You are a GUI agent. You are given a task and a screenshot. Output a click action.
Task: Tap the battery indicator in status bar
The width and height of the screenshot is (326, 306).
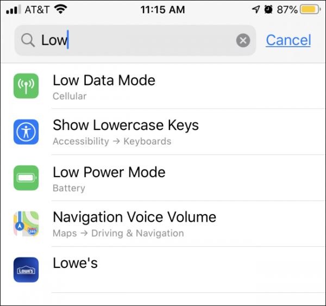[310, 10]
